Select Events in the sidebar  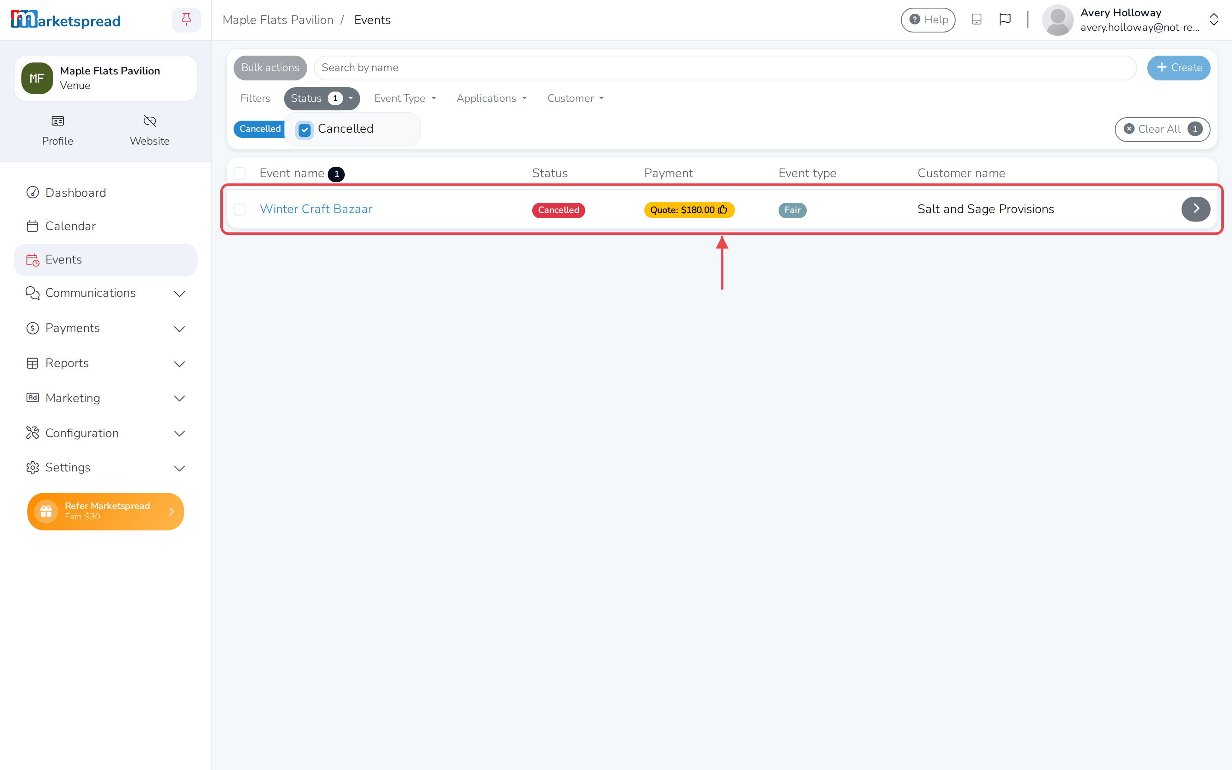(x=105, y=260)
